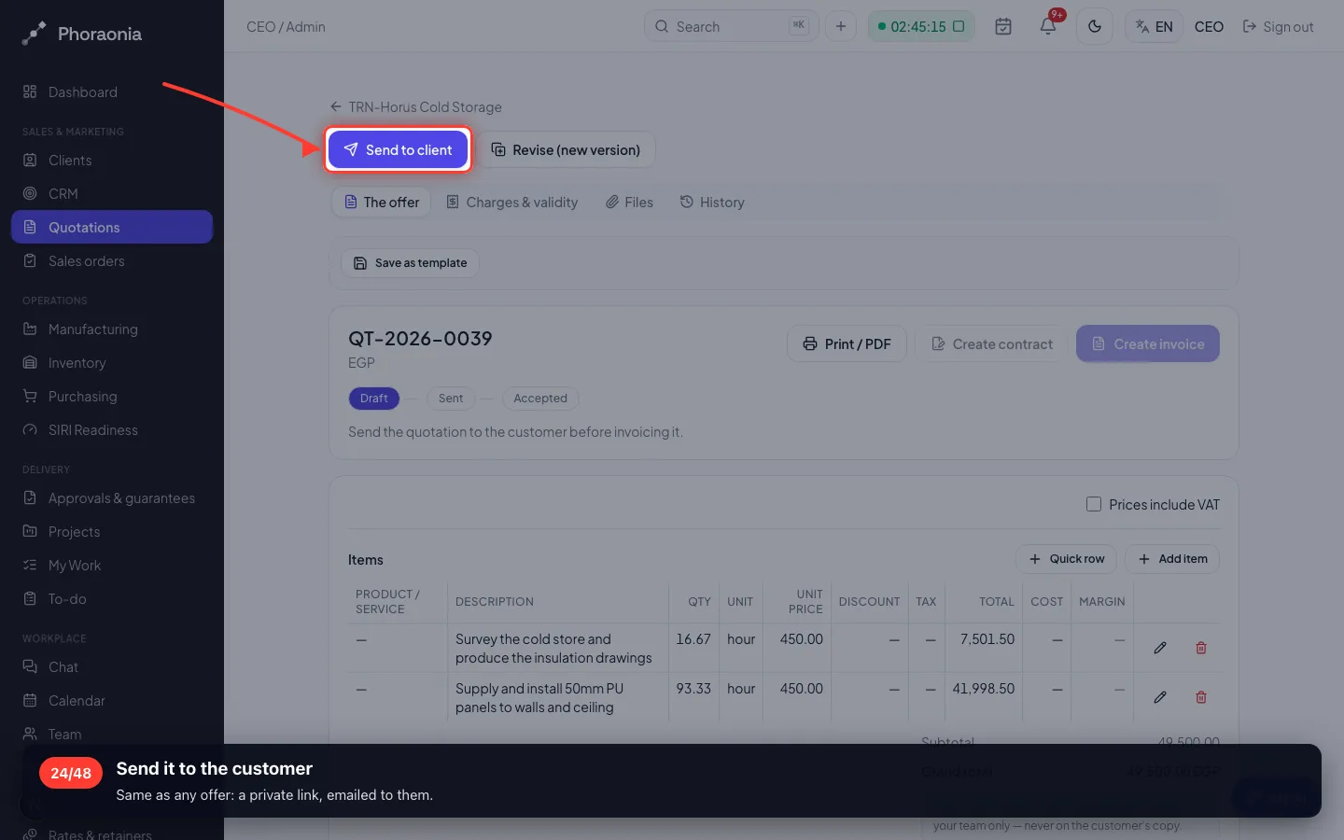Screen dimensions: 1344x840
Task: Select The offer tab
Action: coord(382,202)
